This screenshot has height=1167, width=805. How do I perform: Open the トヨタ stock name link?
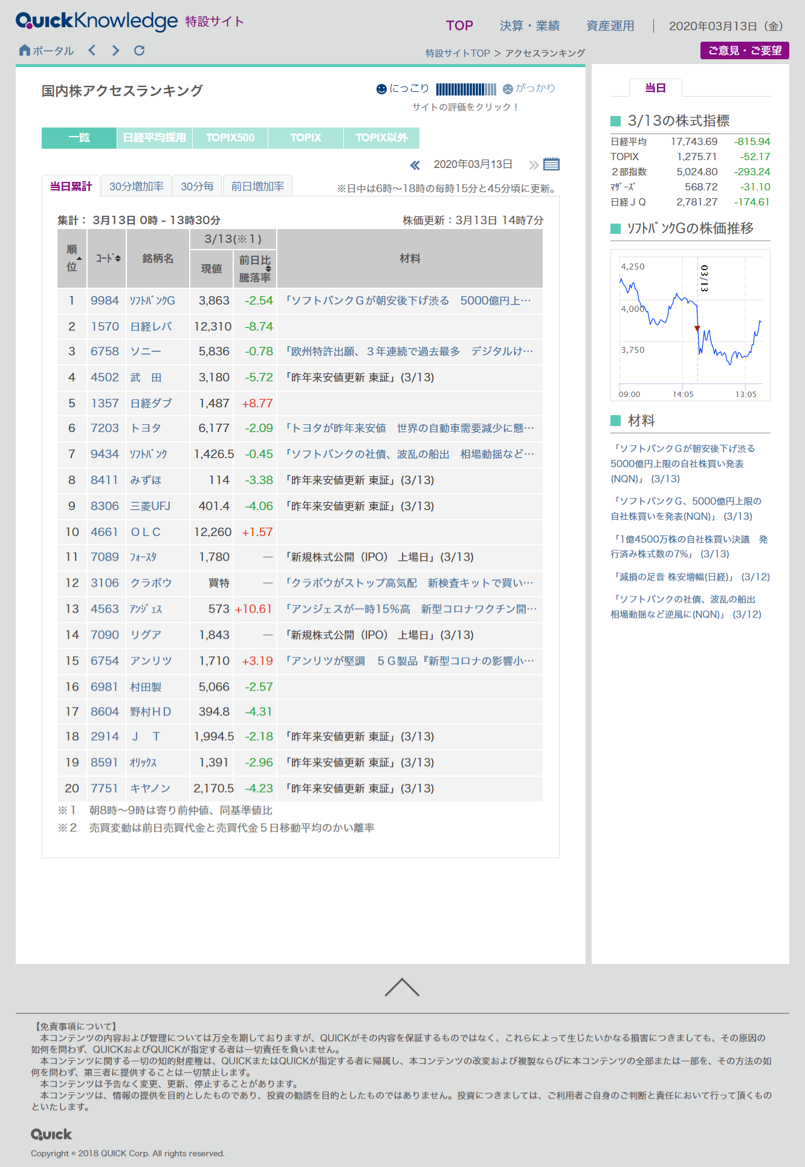(x=146, y=428)
